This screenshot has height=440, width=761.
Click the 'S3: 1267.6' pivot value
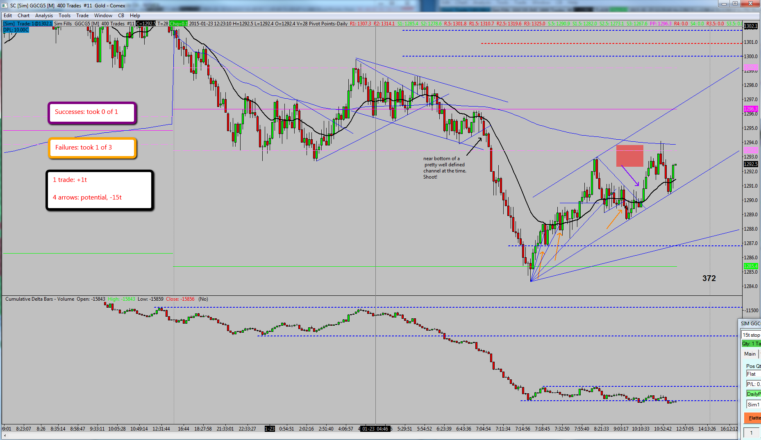click(637, 24)
